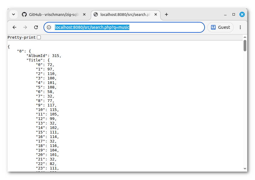255x180 pixels.
Task: Click the "13": 32 entry
Action: click(46, 123)
